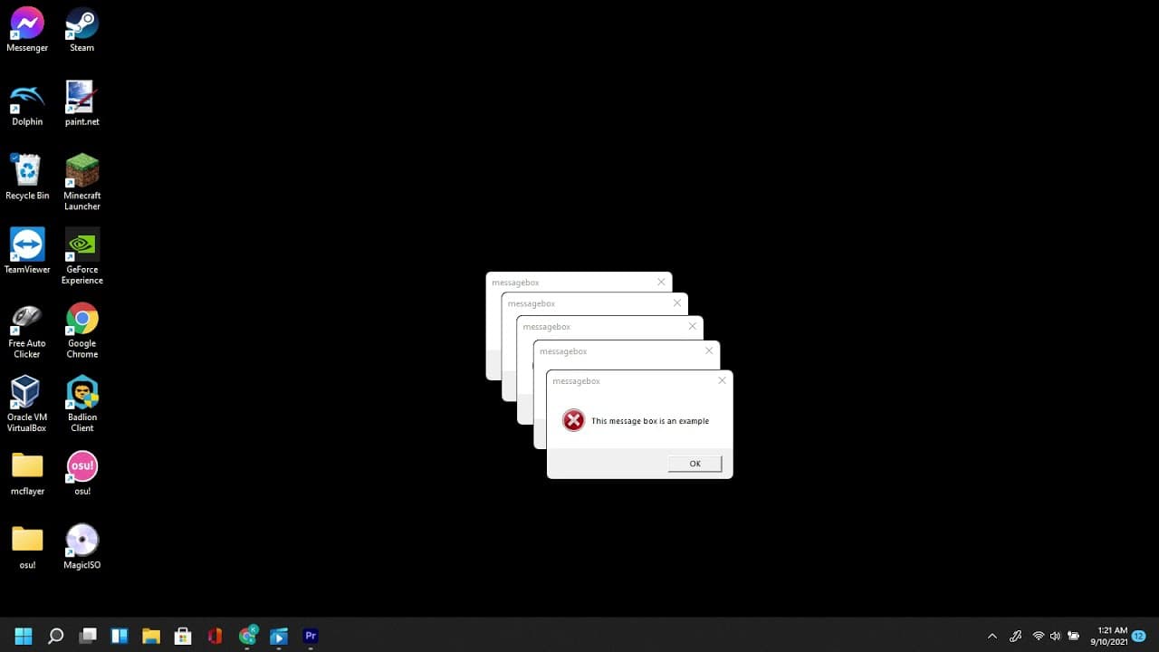Close the rearmost messagebox window with X
Screen dimensions: 1159x652
click(661, 282)
